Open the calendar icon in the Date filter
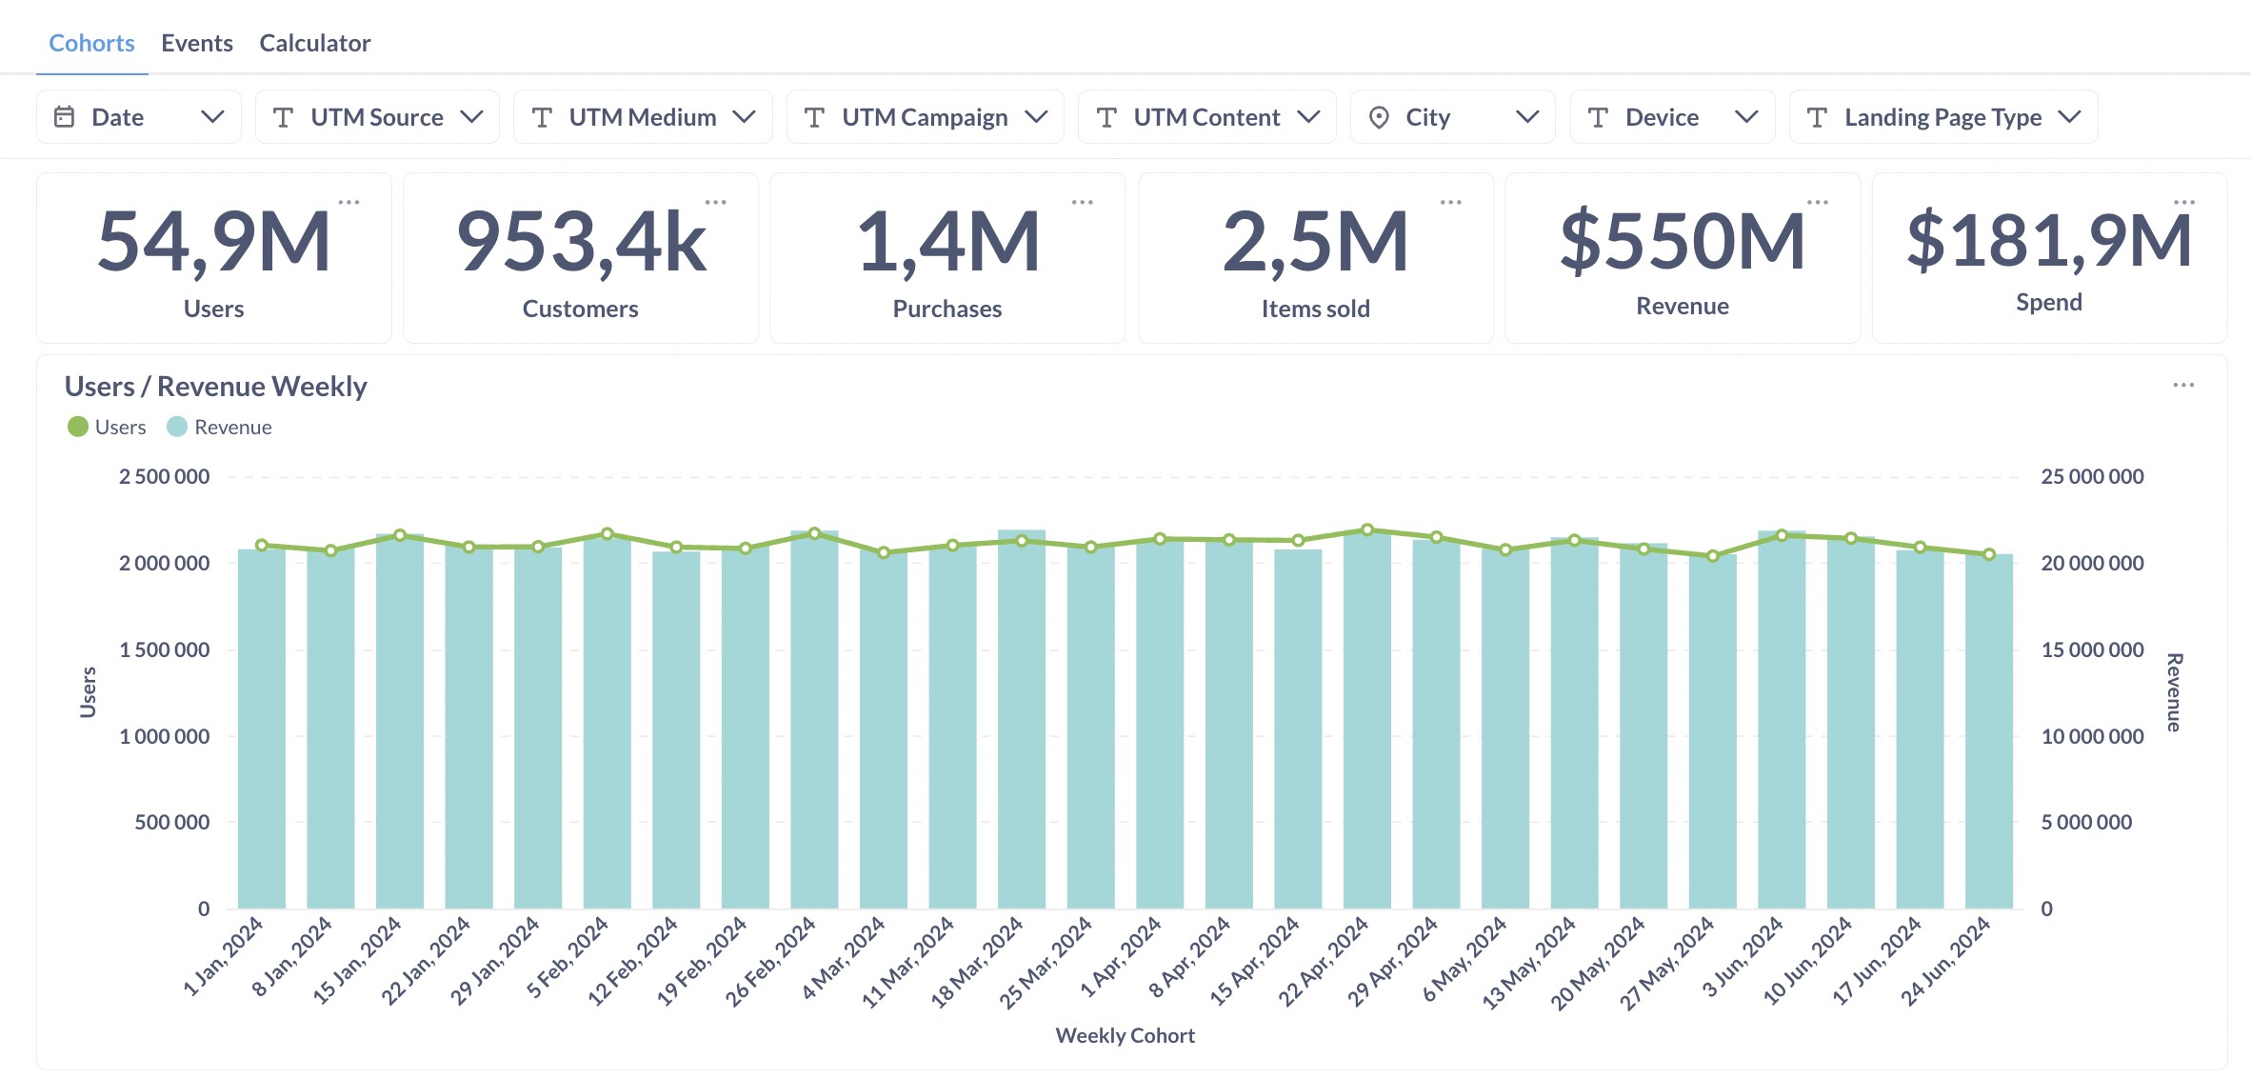The height and width of the screenshot is (1078, 2251). pos(63,116)
